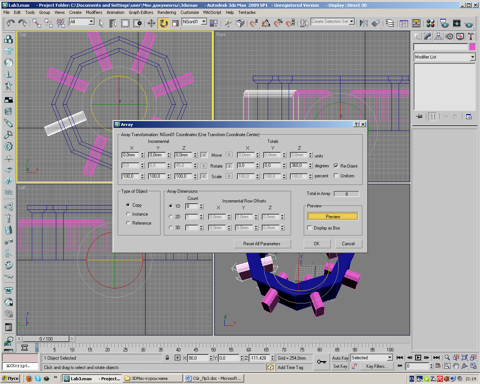Click Reset All Parameters button
The height and width of the screenshot is (384, 480).
pos(262,244)
